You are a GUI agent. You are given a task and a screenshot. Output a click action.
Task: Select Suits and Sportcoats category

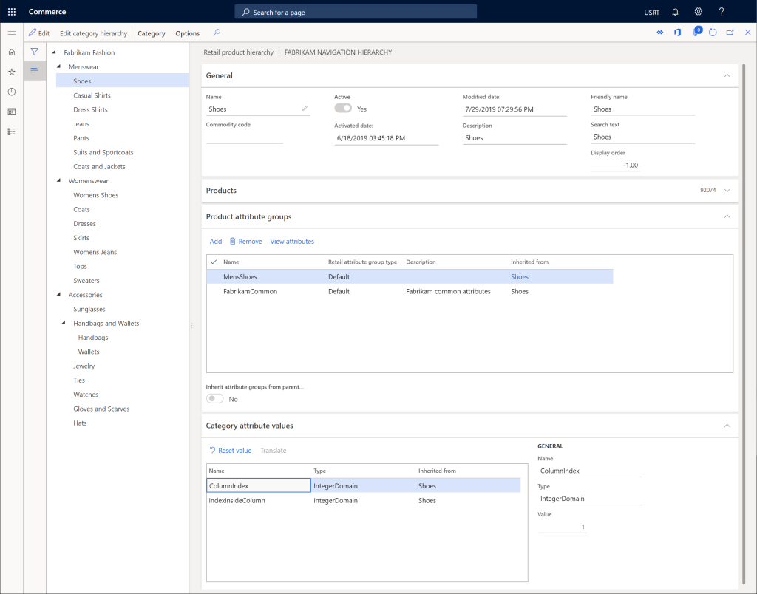103,152
